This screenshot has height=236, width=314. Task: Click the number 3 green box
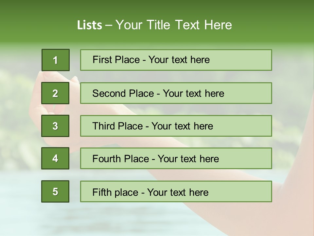55,126
